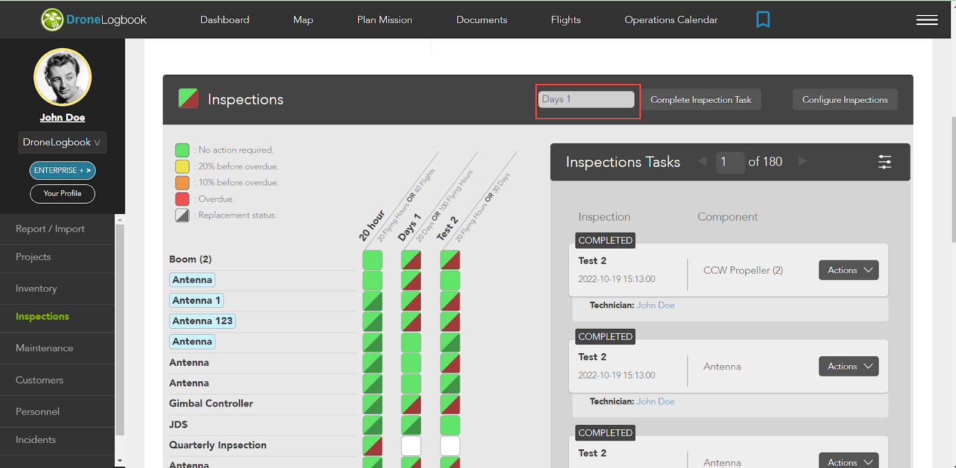Click Quarterly Inpsection row empty Test 2 square
Screen dimensions: 956x468
(x=450, y=446)
